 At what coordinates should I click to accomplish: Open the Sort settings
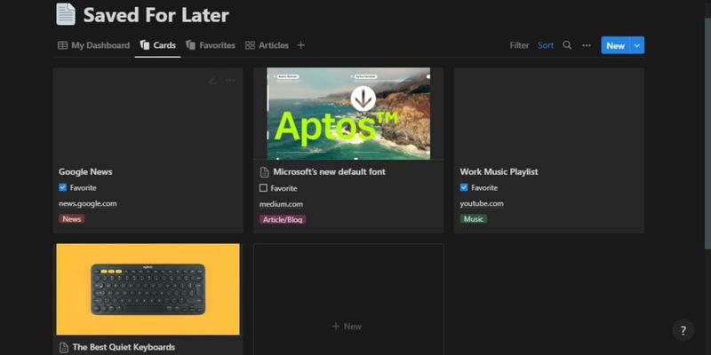tap(546, 45)
